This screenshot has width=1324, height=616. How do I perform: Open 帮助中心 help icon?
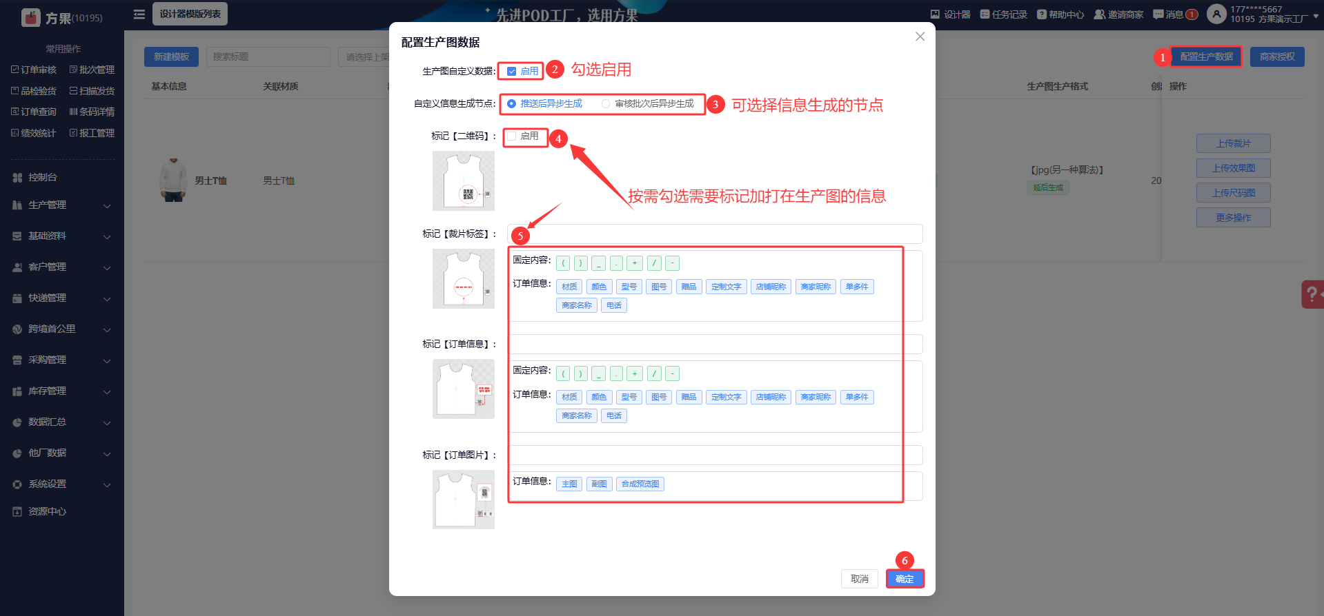[1042, 14]
